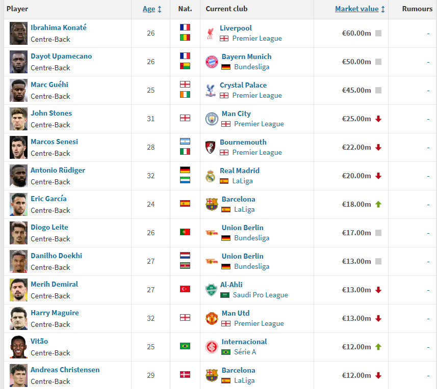Open the Série A league link

pos(245,352)
